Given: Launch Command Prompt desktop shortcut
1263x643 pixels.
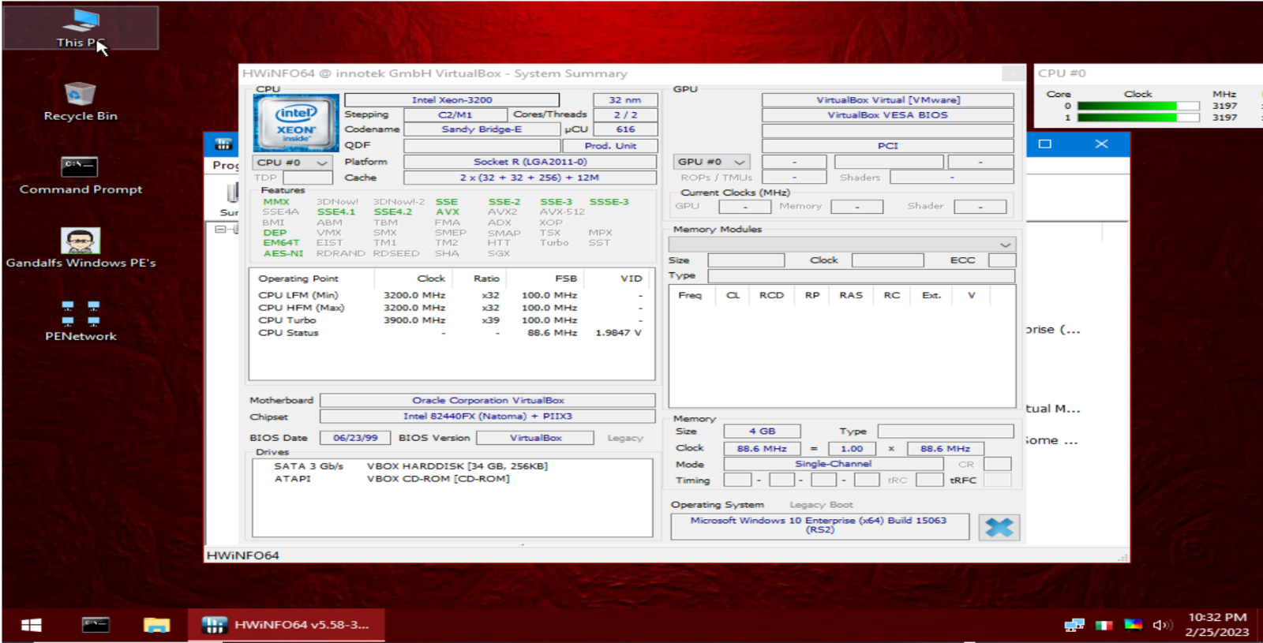Looking at the screenshot, I should [x=81, y=176].
